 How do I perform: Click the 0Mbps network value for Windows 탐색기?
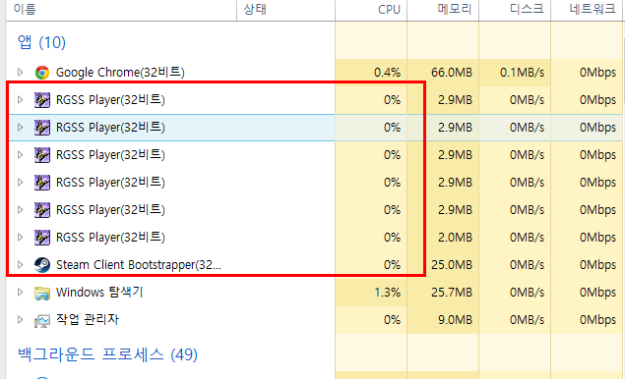[x=597, y=293]
